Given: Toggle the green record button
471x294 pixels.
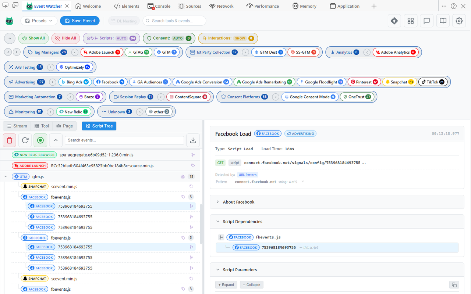Looking at the screenshot, I should click(x=40, y=140).
